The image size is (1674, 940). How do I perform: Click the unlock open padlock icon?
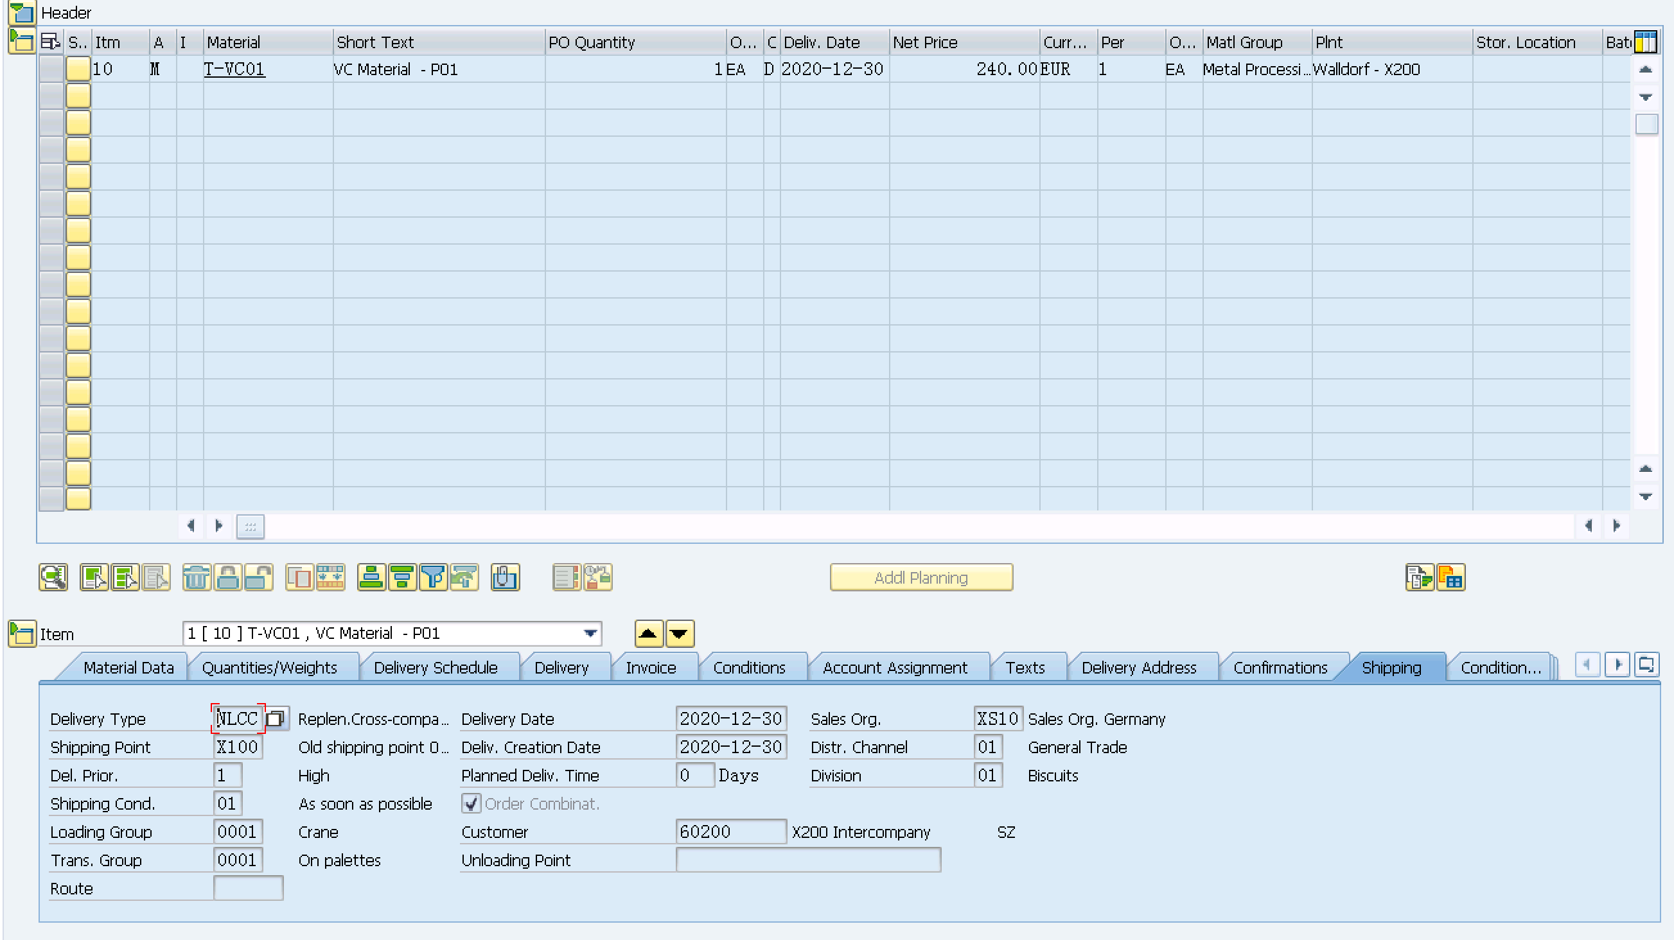pos(258,577)
